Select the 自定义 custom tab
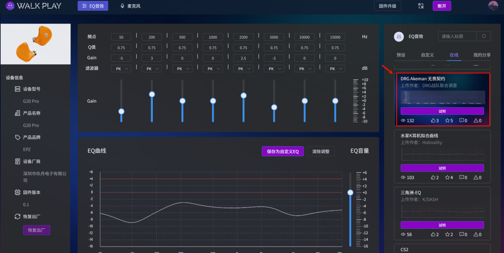Screen dimensions: 504x253 click(427, 55)
